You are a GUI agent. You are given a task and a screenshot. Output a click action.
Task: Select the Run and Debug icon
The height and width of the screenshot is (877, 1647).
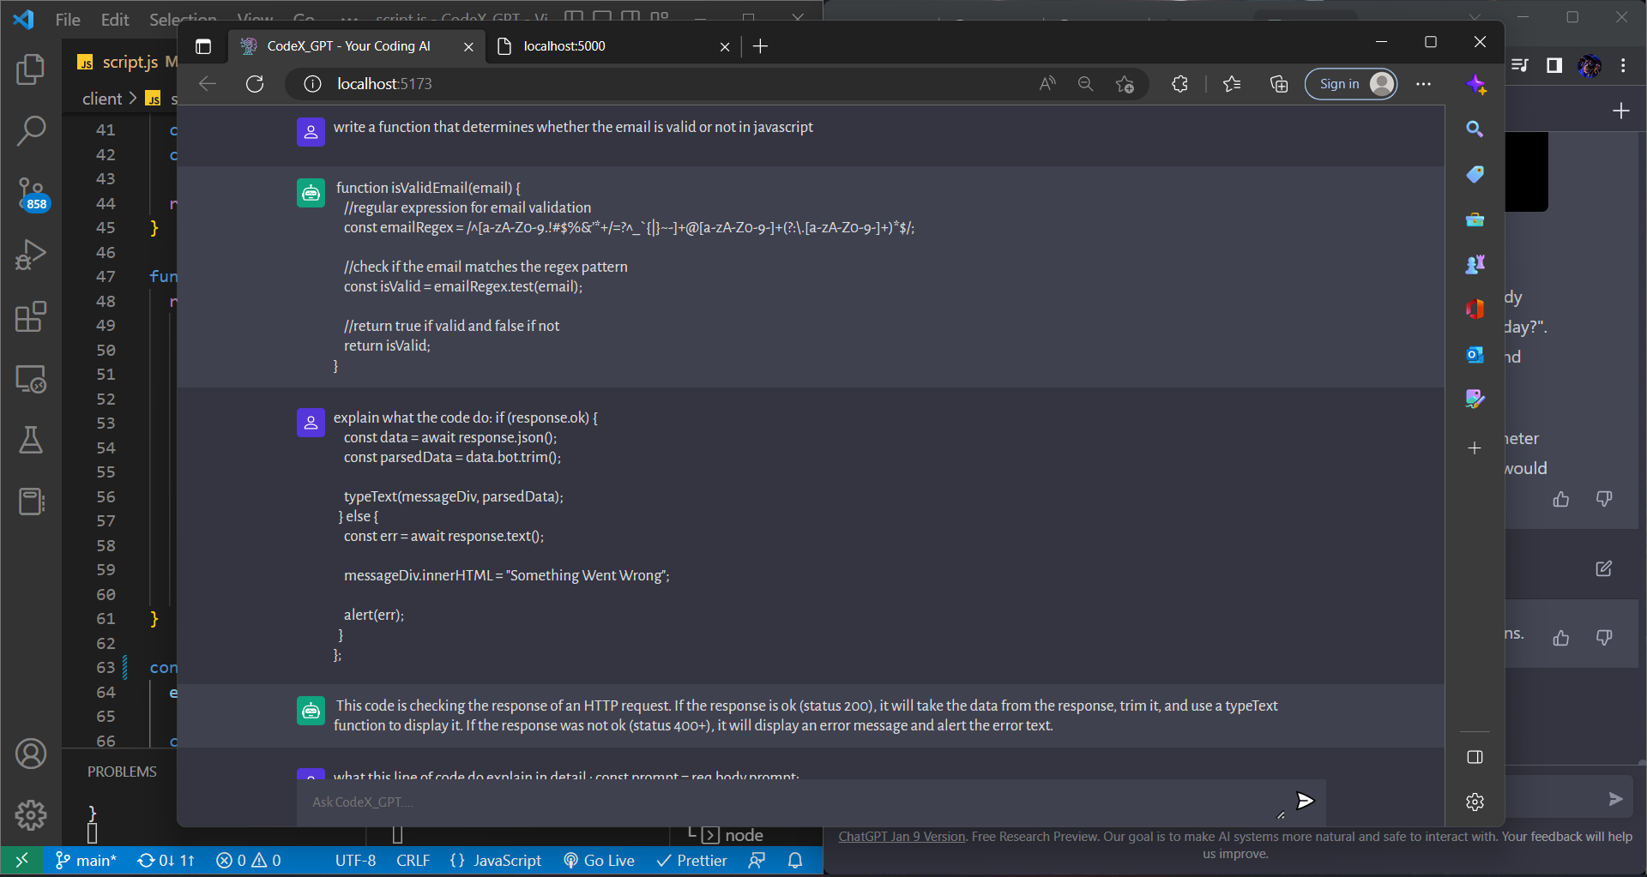[32, 255]
